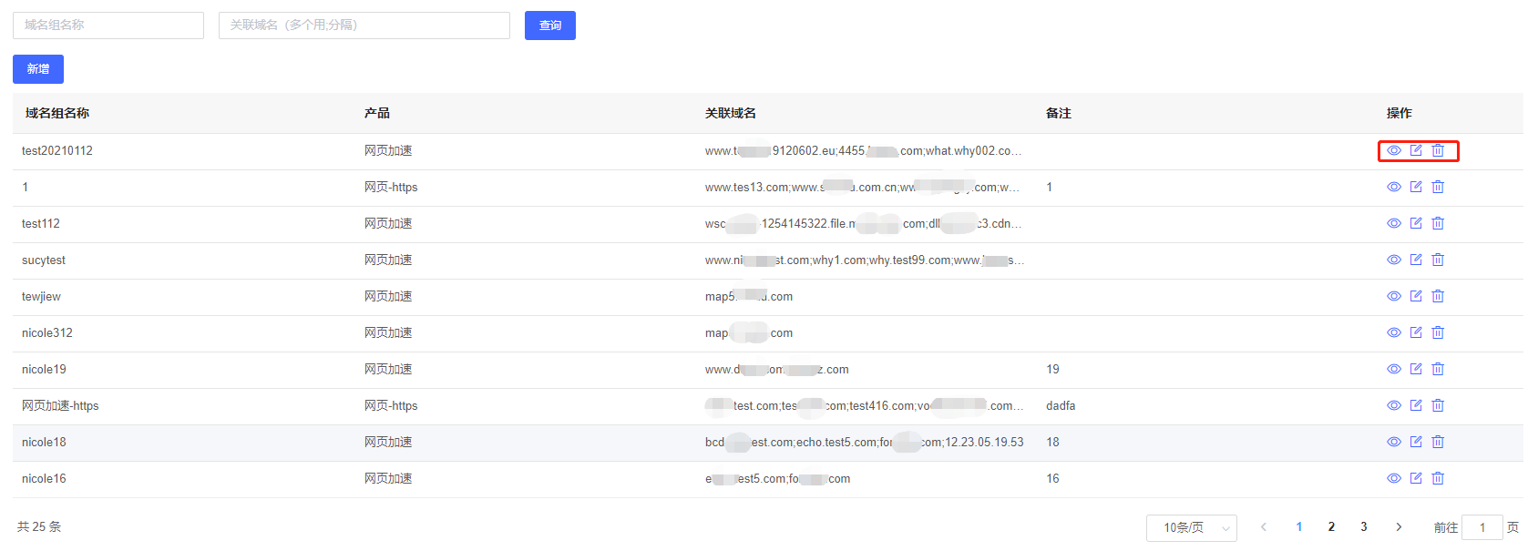Select the sucytest name cell
The width and height of the screenshot is (1538, 551).
[x=44, y=260]
